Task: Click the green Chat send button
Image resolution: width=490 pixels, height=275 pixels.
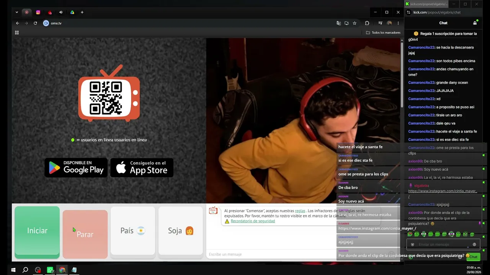Action: 474,257
